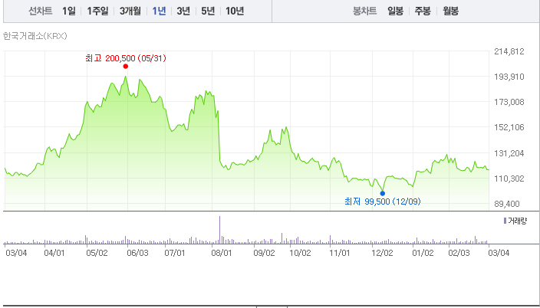Image resolution: width=540 pixels, height=308 pixels.
Task: Click the 214,812 y-axis value
Action: (x=509, y=51)
